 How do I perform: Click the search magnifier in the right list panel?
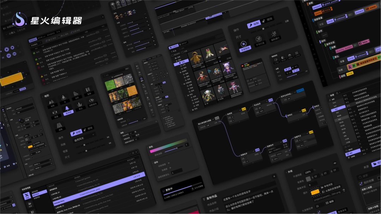(x=337, y=93)
